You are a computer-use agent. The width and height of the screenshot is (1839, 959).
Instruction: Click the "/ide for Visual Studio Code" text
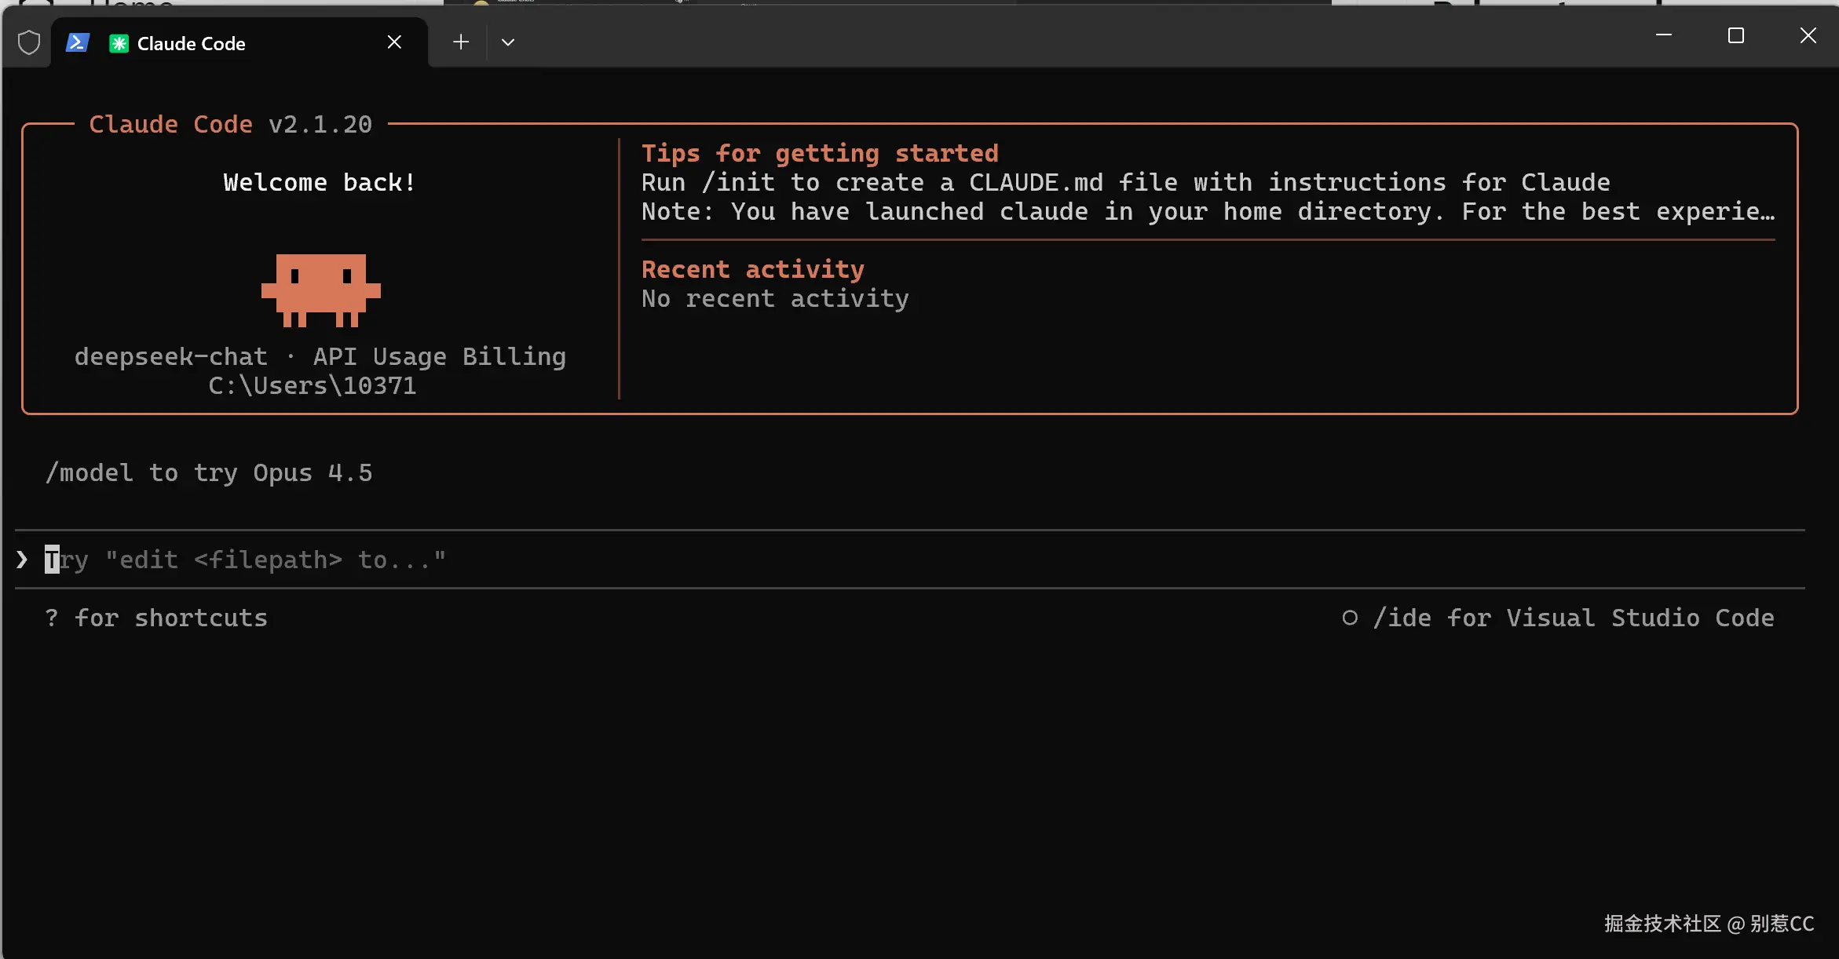[x=1573, y=618]
